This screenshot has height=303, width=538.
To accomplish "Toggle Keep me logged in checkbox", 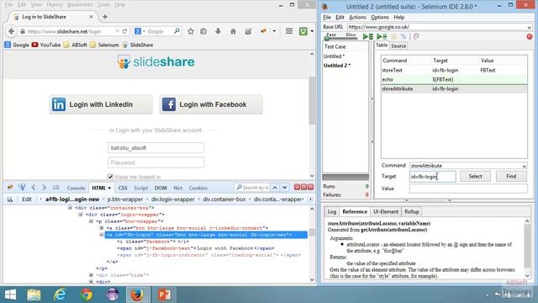I will point(110,177).
